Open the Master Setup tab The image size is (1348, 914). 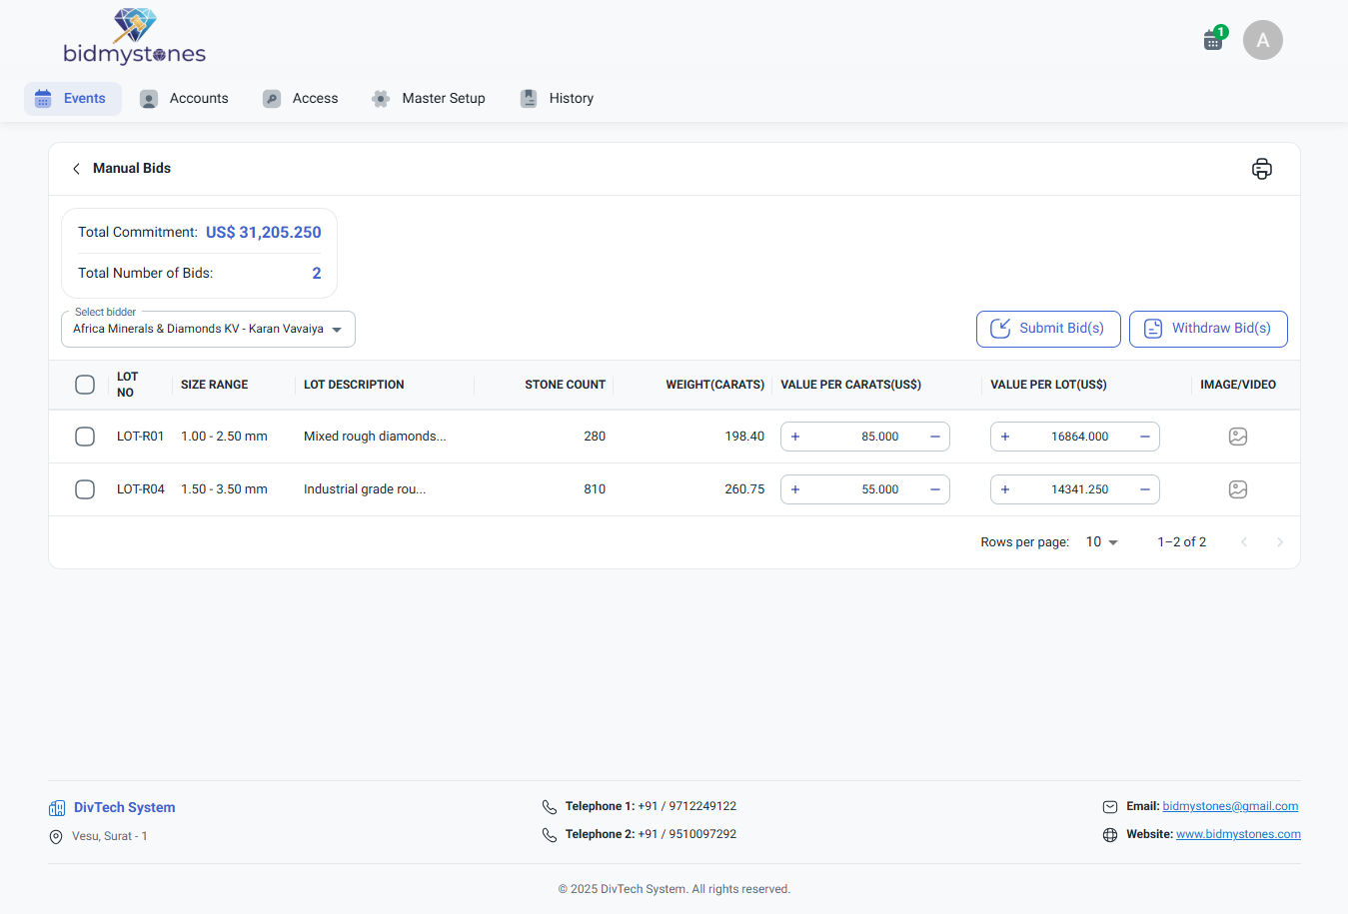coord(429,99)
